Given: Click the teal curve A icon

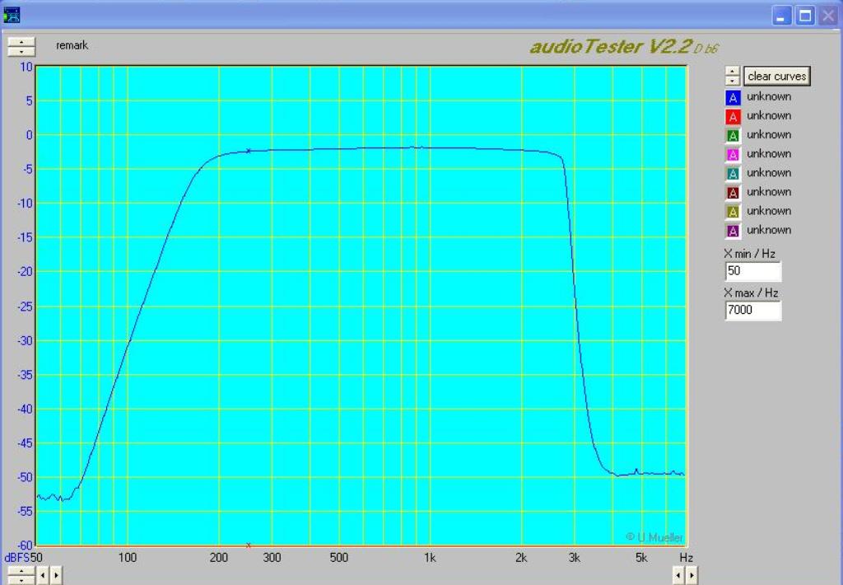Looking at the screenshot, I should (x=734, y=173).
